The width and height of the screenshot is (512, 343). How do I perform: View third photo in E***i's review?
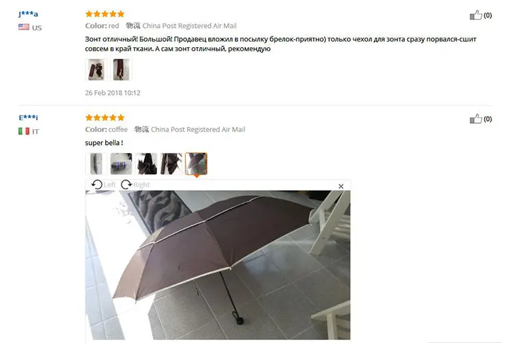[146, 164]
